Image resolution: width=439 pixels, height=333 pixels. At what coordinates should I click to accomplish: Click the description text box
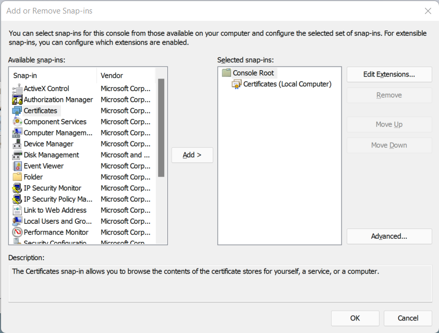(221, 284)
